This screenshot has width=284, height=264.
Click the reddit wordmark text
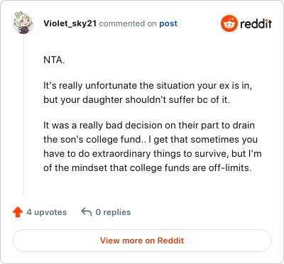click(256, 24)
